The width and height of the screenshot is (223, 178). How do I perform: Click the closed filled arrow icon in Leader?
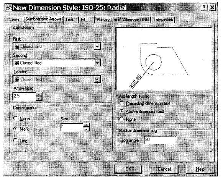pyautogui.click(x=17, y=79)
